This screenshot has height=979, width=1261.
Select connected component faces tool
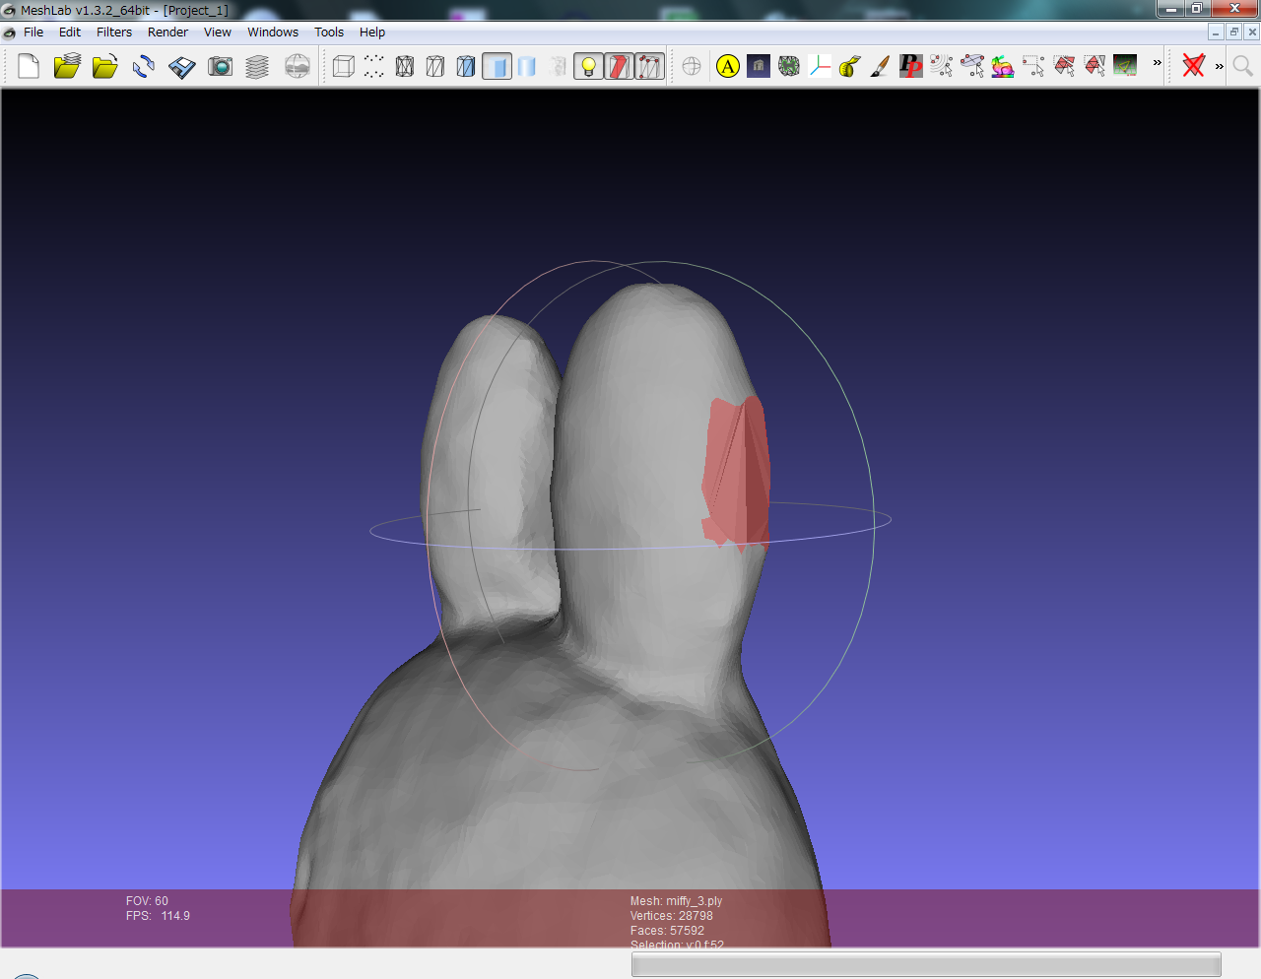click(x=1095, y=66)
